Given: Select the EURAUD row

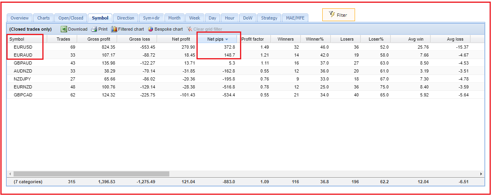Looking at the screenshot, I should [246, 55].
